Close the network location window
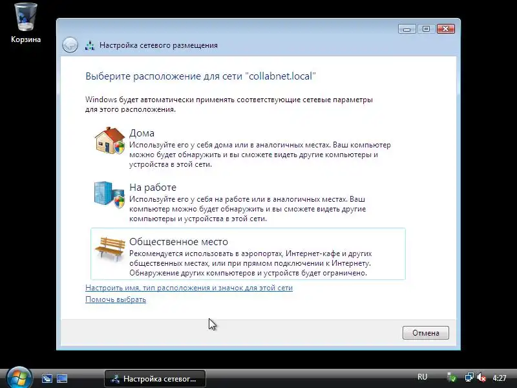517x388 pixels. click(x=446, y=29)
